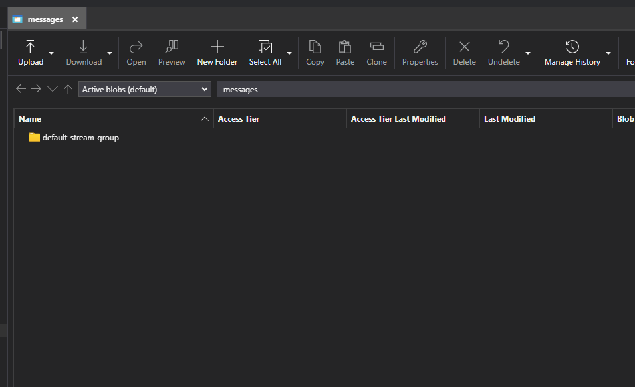Image resolution: width=635 pixels, height=387 pixels.
Task: Go up one level with the up arrow
Action: [x=68, y=89]
